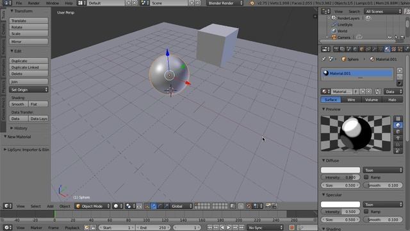
Task: Open the node tree icon next to Data
Action: pos(377,91)
